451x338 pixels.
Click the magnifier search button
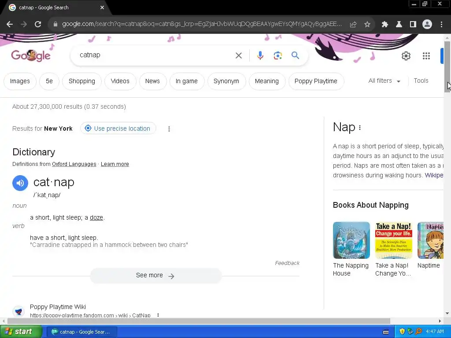pos(295,55)
